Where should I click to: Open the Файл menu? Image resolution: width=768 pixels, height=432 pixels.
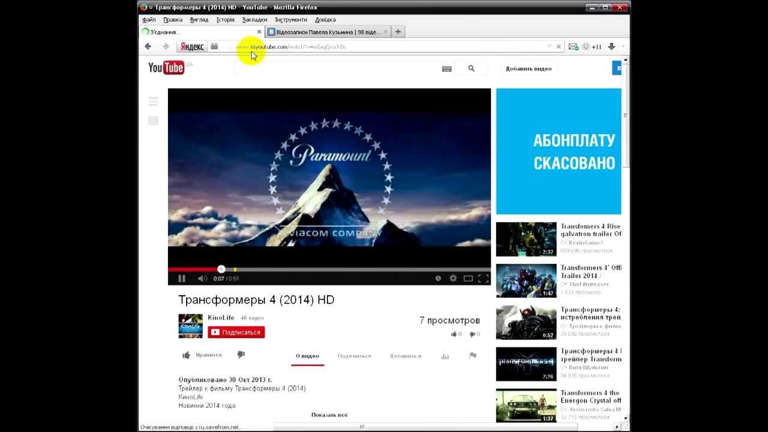click(149, 19)
